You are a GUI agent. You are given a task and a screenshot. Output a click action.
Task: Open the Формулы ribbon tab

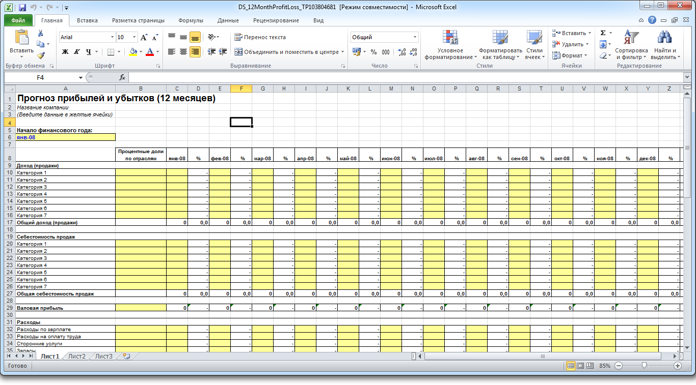[191, 21]
